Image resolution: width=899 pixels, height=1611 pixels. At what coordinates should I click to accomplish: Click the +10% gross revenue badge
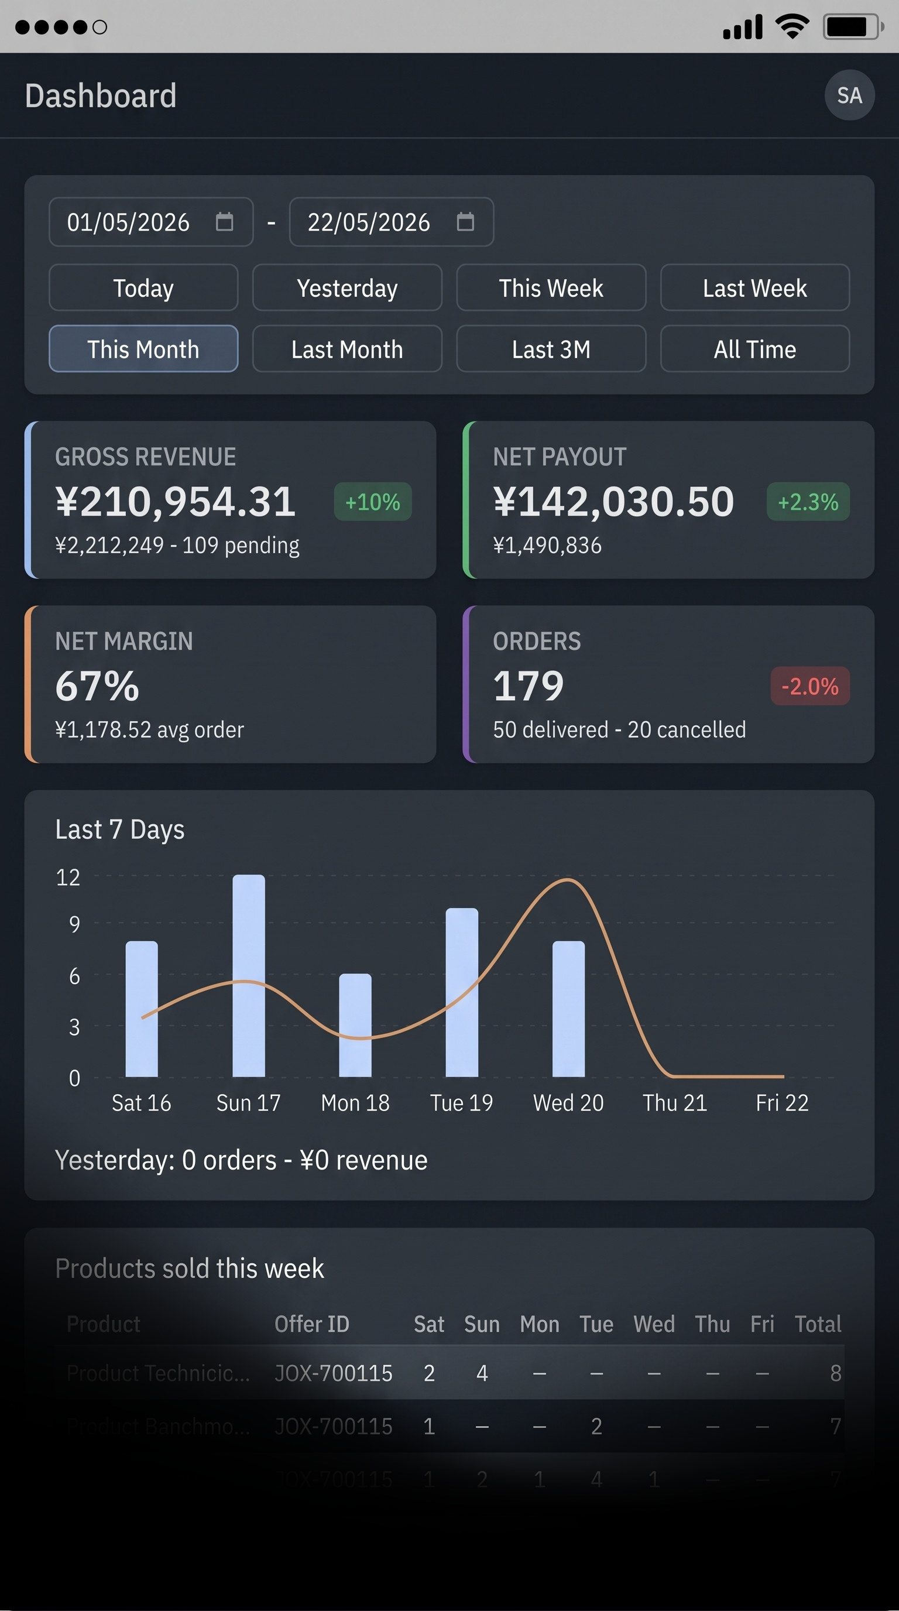coord(373,502)
